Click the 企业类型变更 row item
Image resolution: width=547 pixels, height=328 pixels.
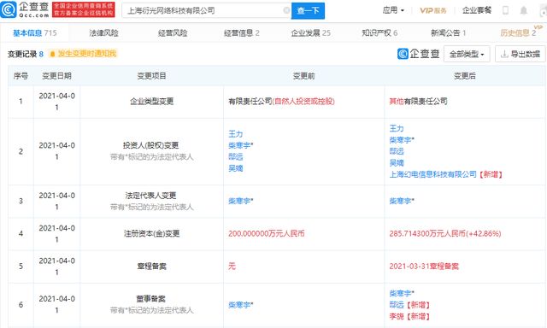[151, 102]
